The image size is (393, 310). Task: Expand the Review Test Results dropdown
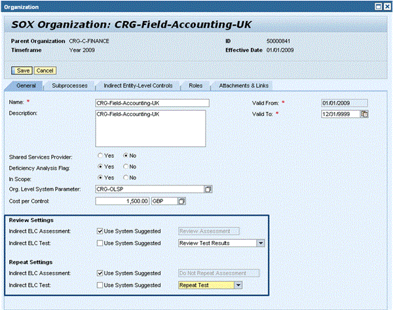point(261,243)
